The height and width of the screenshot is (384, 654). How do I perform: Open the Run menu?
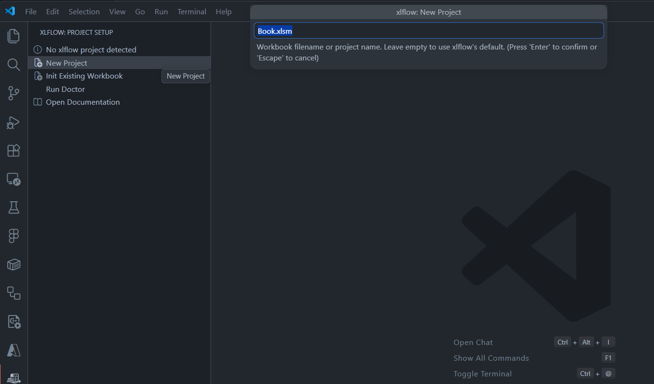pos(161,11)
